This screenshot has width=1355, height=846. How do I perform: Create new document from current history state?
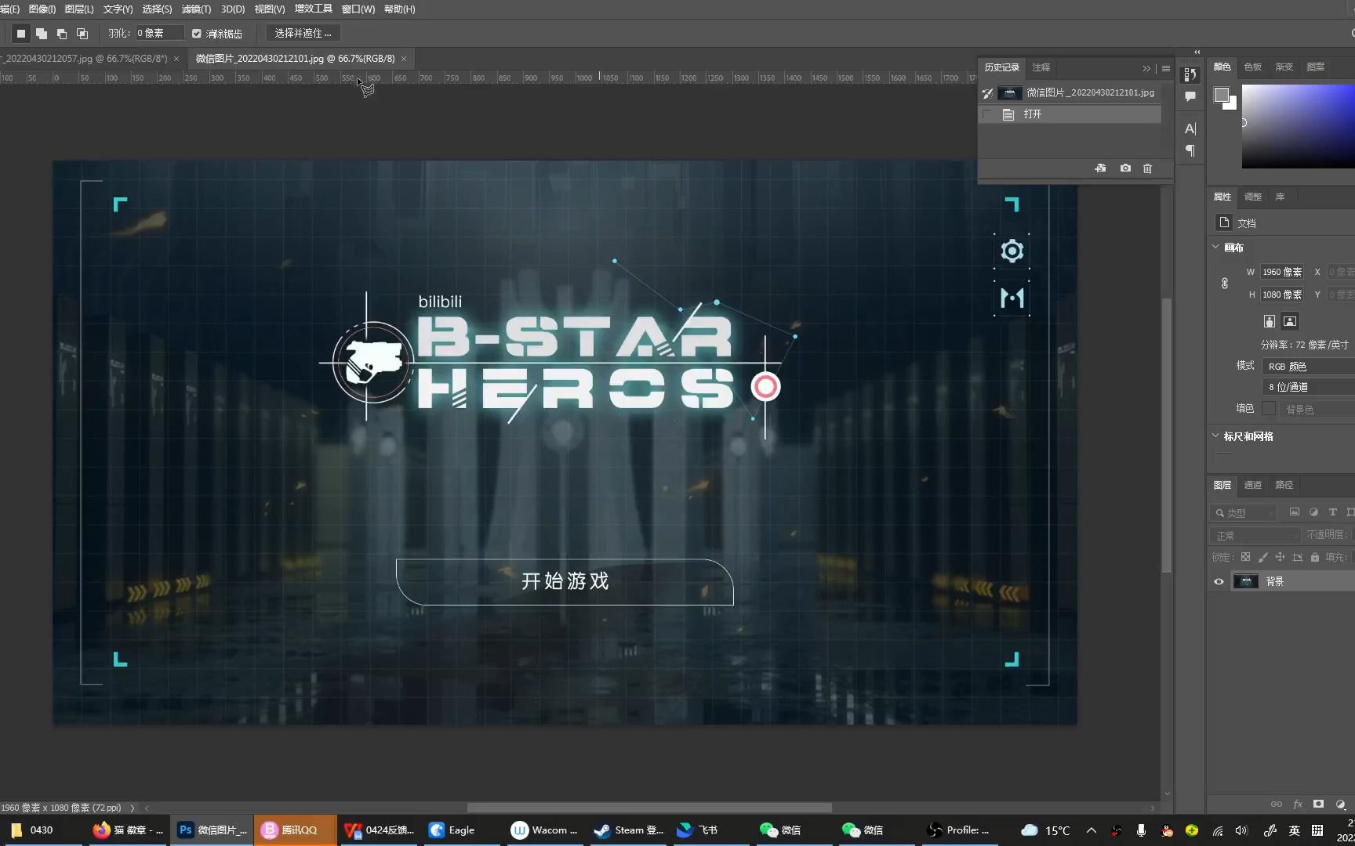coord(1101,168)
